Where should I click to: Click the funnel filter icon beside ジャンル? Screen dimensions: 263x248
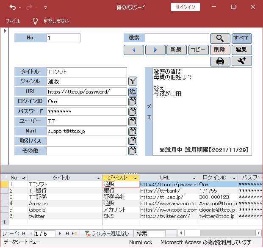tap(133, 81)
